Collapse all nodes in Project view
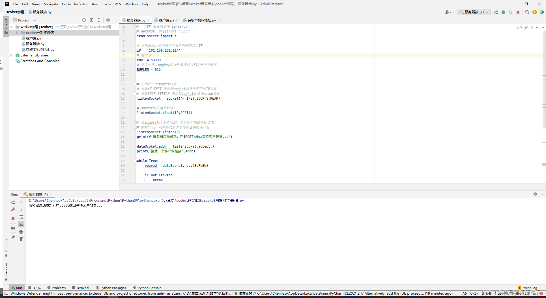Image resolution: width=546 pixels, height=298 pixels. pos(99,20)
